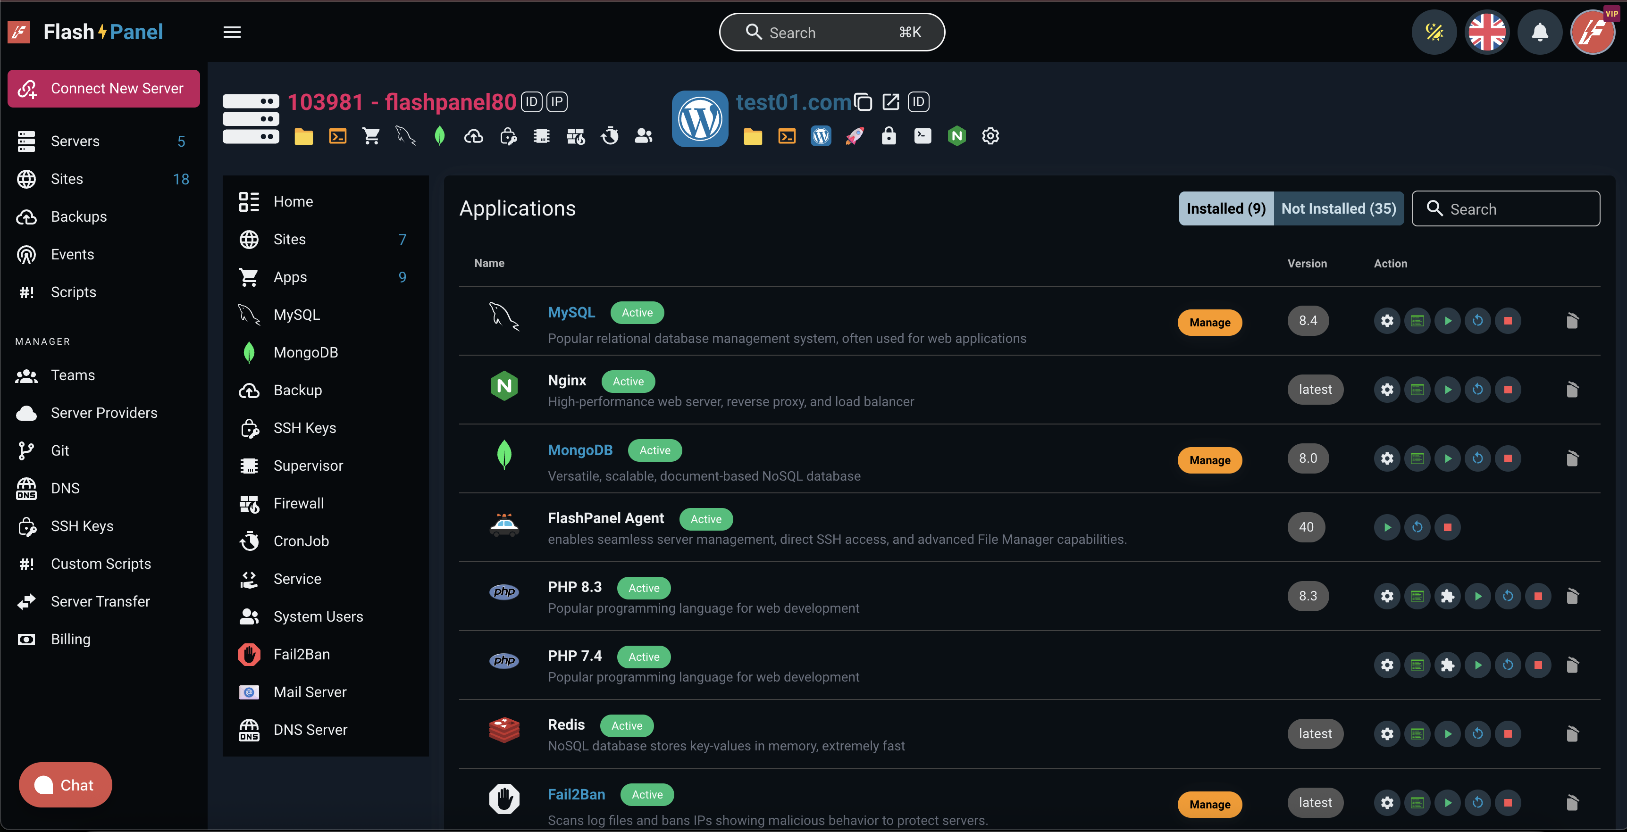
Task: Open PHP 8.3 extensions puzzle icon
Action: [x=1447, y=597]
